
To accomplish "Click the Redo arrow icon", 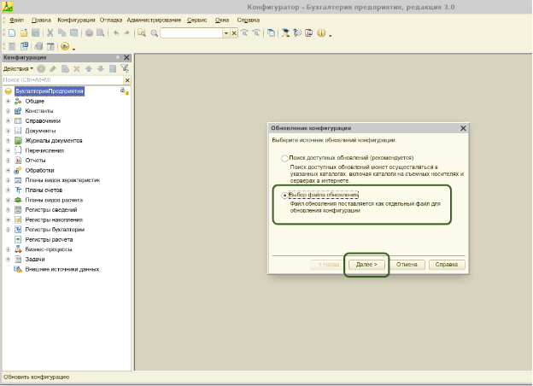I will point(126,33).
